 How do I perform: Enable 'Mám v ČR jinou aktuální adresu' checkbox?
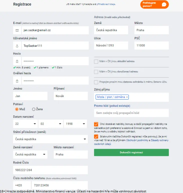(96, 61)
